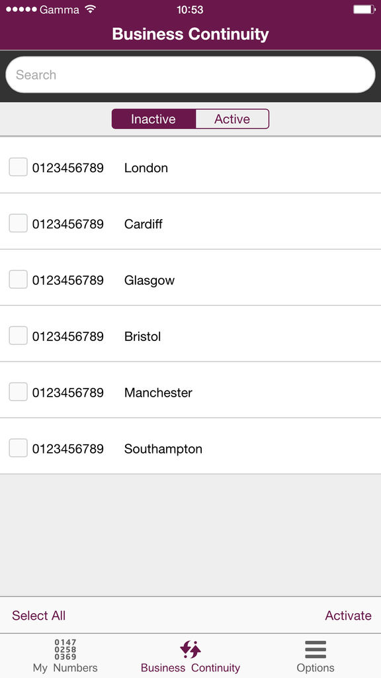The height and width of the screenshot is (678, 381).
Task: Open the My Numbers keypad icon
Action: pos(65,650)
